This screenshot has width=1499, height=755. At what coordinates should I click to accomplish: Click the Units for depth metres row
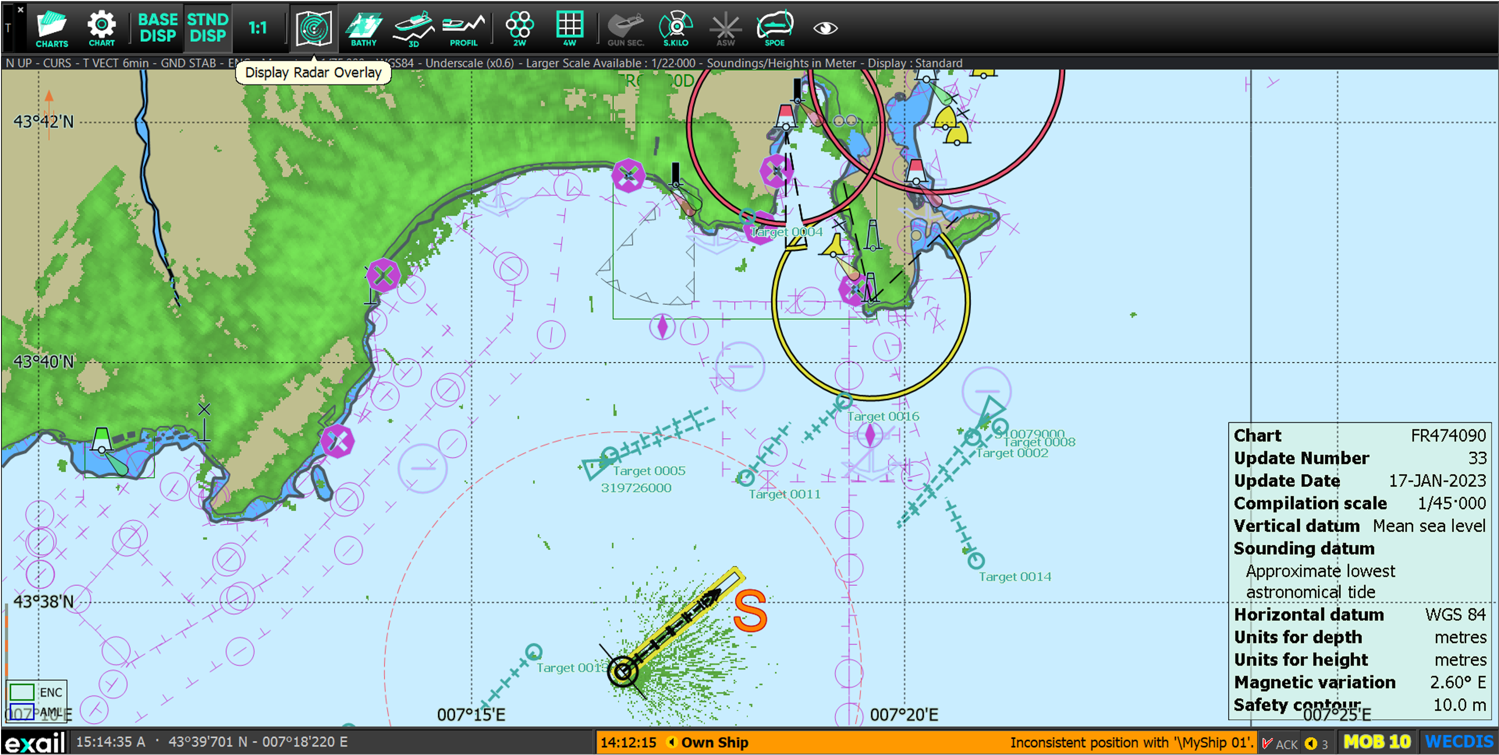pyautogui.click(x=1360, y=637)
